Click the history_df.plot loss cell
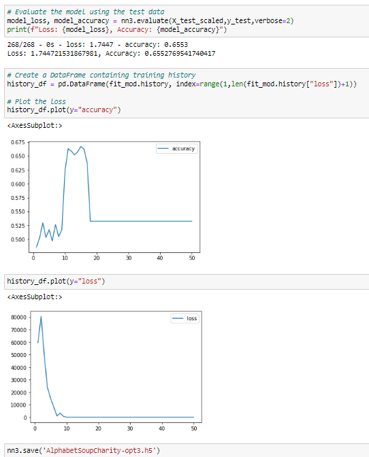 point(187,282)
